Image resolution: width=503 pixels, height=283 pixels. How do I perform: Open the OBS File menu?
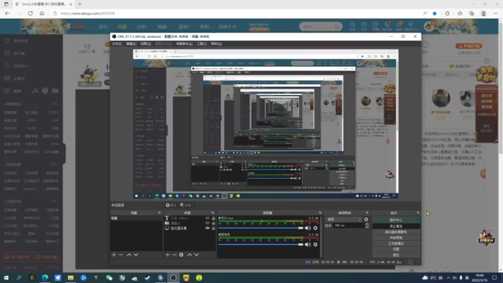point(117,43)
